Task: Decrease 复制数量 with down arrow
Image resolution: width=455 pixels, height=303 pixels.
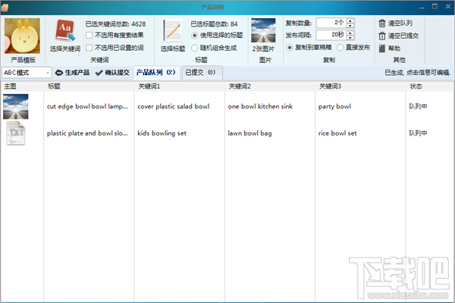Action: [x=350, y=26]
